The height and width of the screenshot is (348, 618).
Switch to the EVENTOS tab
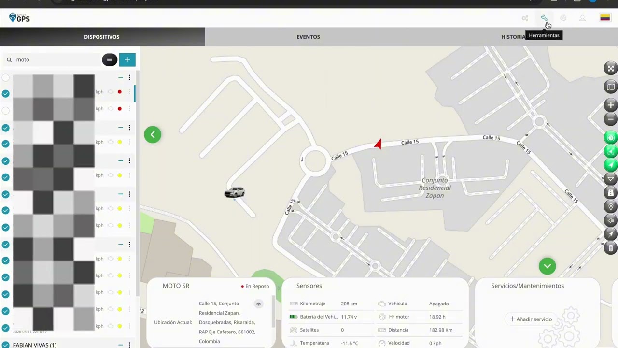coord(308,37)
